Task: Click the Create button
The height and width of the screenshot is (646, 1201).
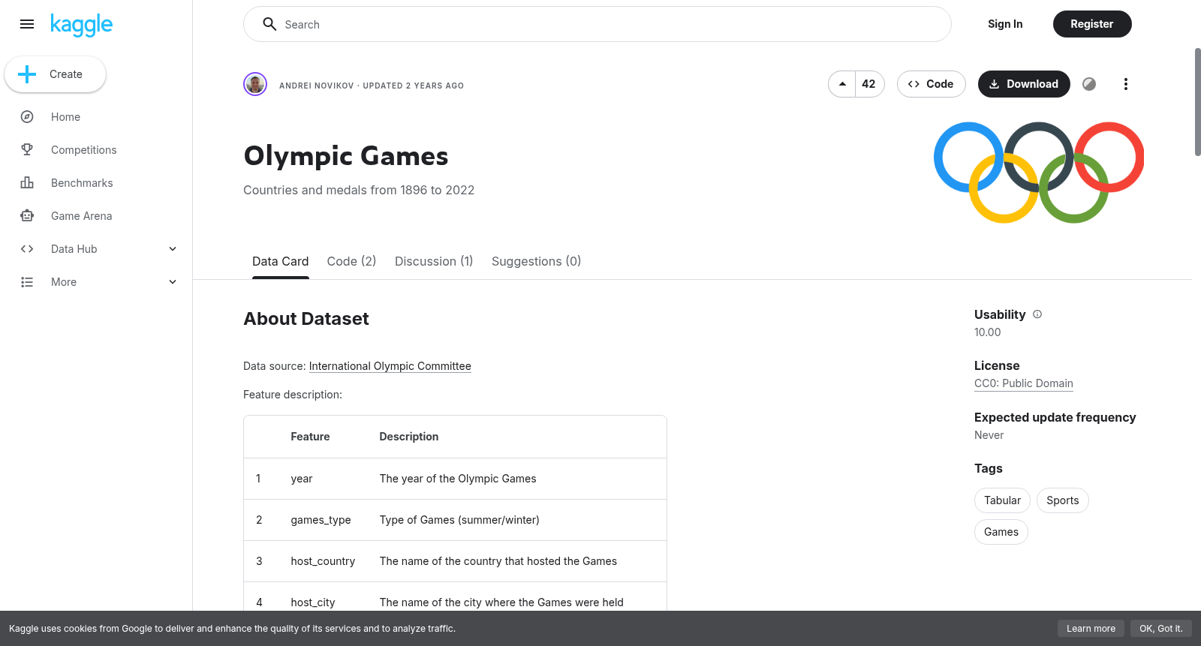Action: [x=55, y=74]
